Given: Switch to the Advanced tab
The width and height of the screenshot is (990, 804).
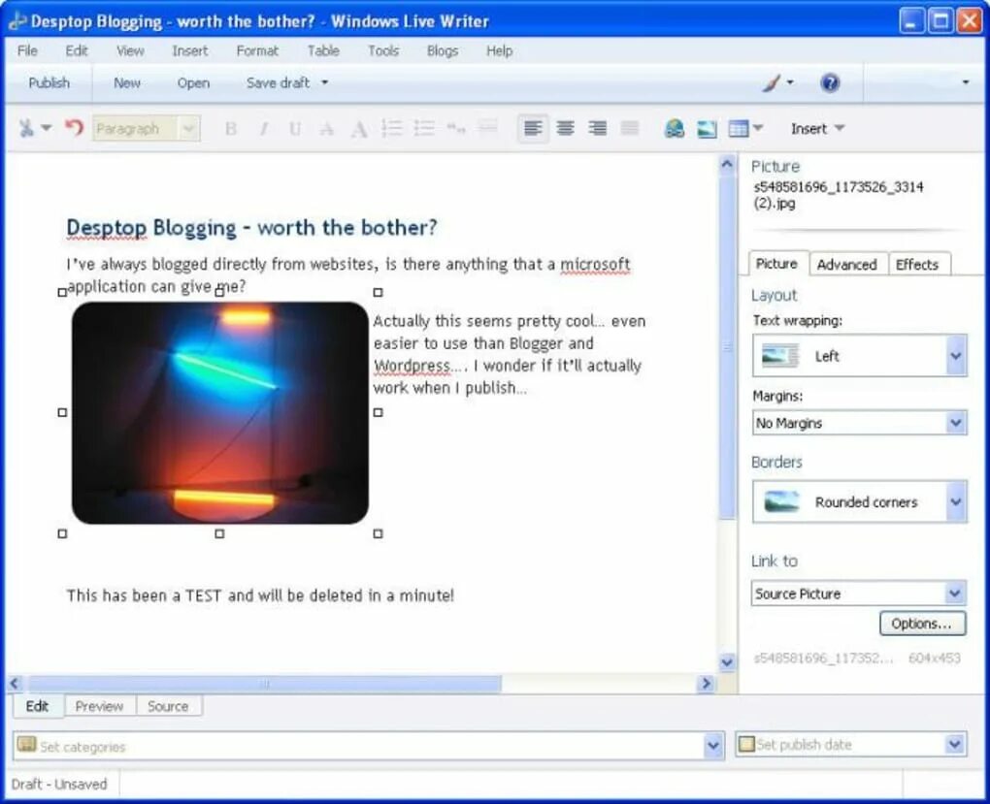Looking at the screenshot, I should (847, 265).
